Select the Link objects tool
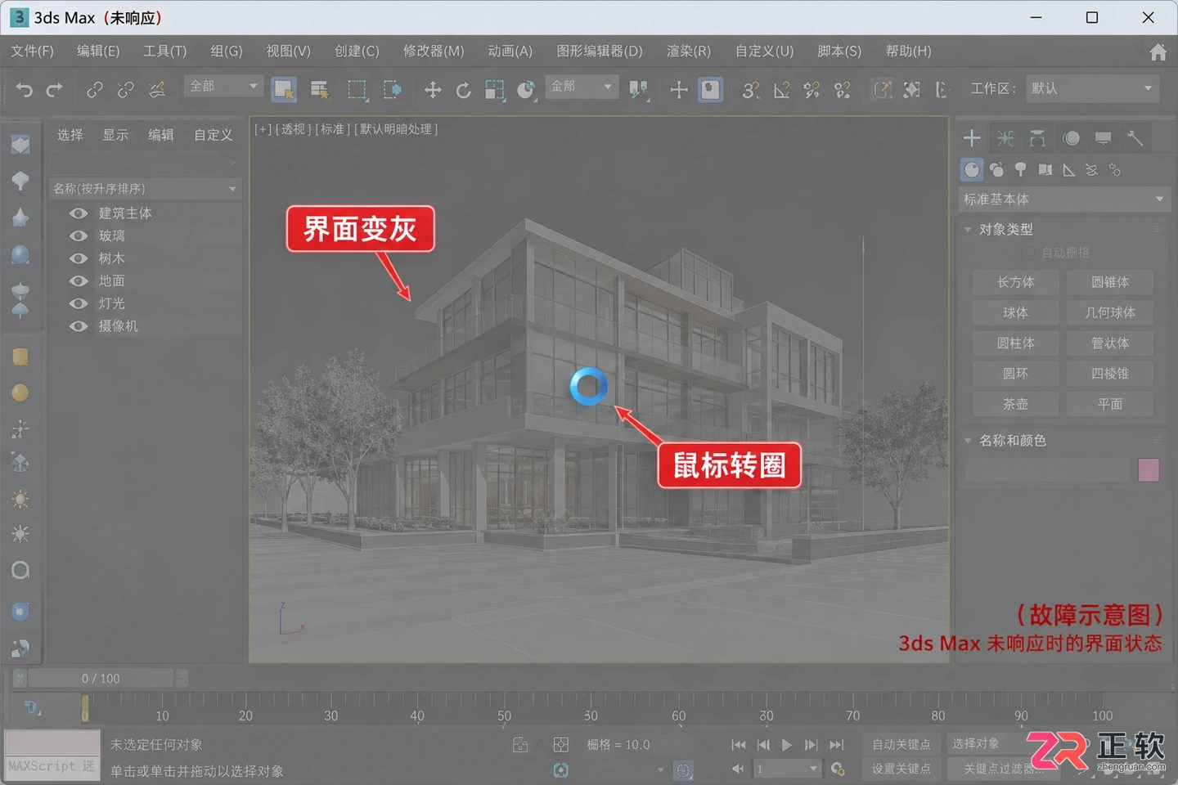Image resolution: width=1178 pixels, height=785 pixels. (x=95, y=89)
